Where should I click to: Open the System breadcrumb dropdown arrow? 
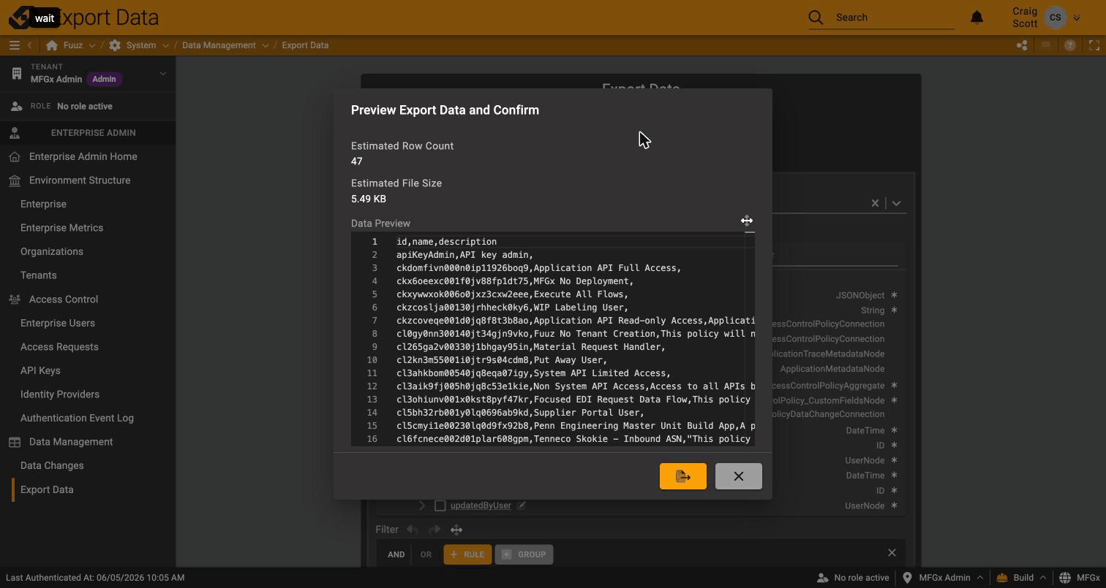point(165,45)
